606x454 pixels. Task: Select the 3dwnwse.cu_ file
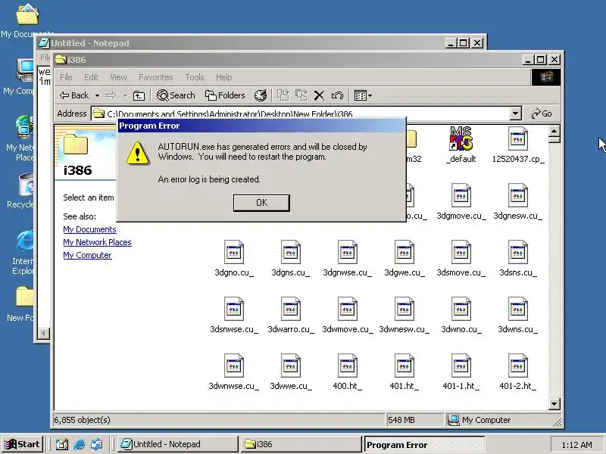234,372
